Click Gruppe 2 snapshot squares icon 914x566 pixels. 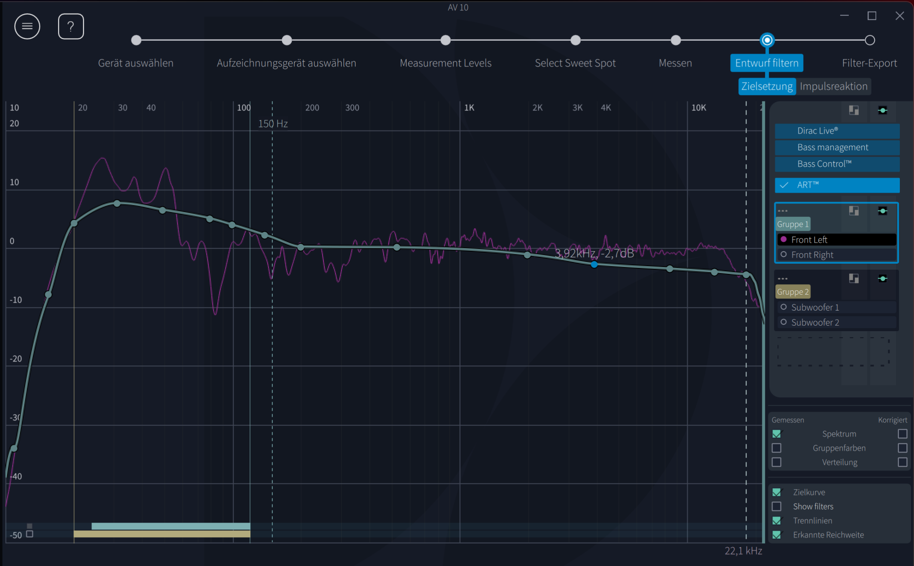pos(854,279)
